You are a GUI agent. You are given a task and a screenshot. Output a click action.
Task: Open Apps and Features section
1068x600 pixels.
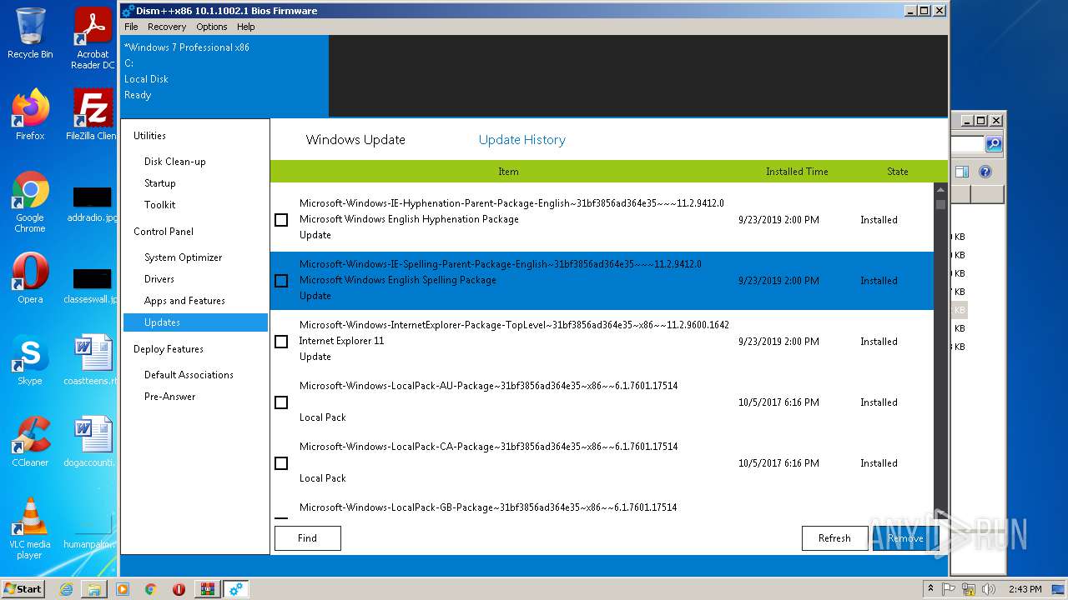184,301
